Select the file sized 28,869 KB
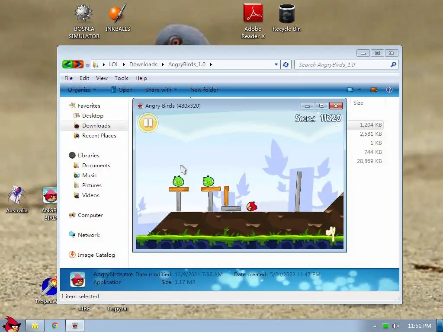The width and height of the screenshot is (443, 332). (x=369, y=161)
